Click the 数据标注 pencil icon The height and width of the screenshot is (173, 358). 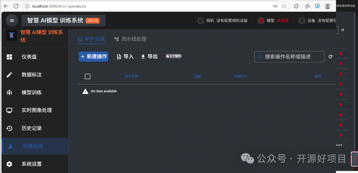point(9,75)
